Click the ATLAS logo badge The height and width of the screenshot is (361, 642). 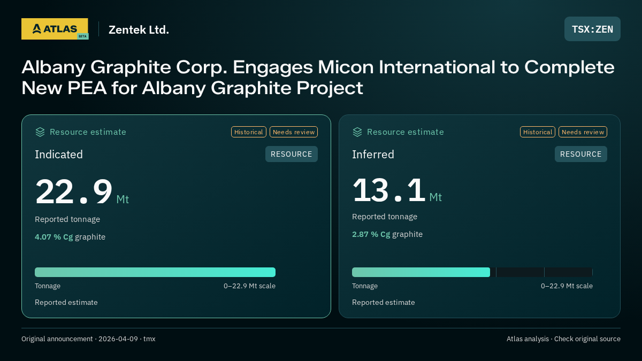55,29
